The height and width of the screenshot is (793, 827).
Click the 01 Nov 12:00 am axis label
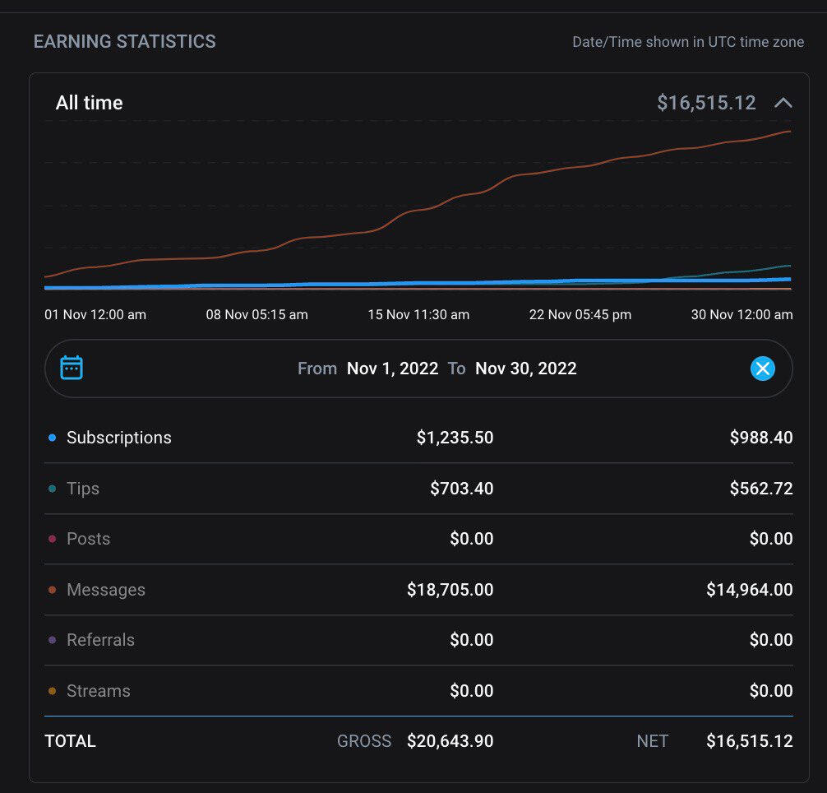coord(95,314)
